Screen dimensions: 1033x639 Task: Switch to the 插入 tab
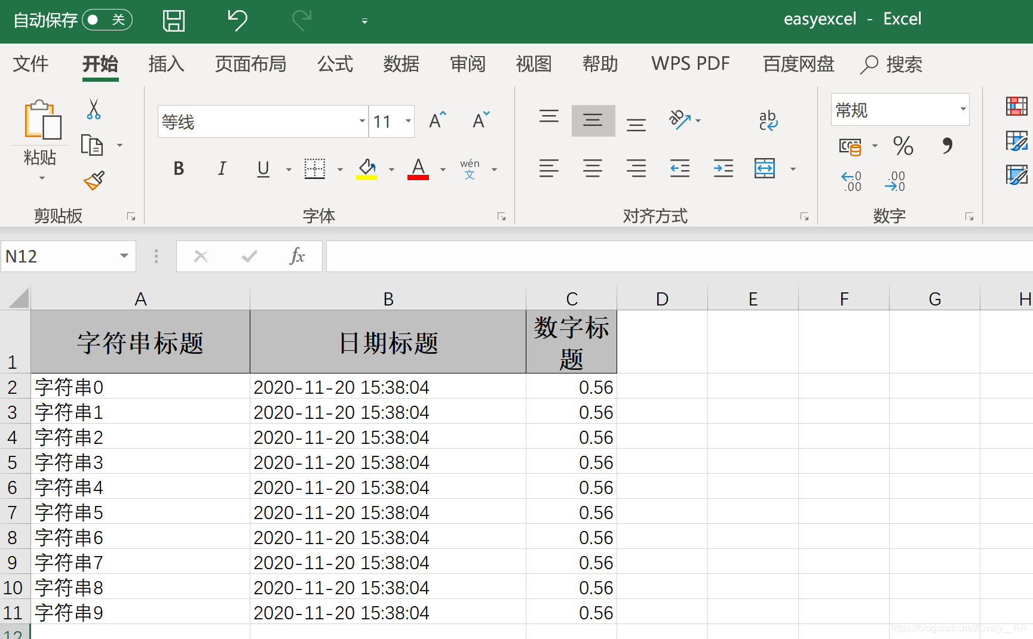[x=166, y=64]
